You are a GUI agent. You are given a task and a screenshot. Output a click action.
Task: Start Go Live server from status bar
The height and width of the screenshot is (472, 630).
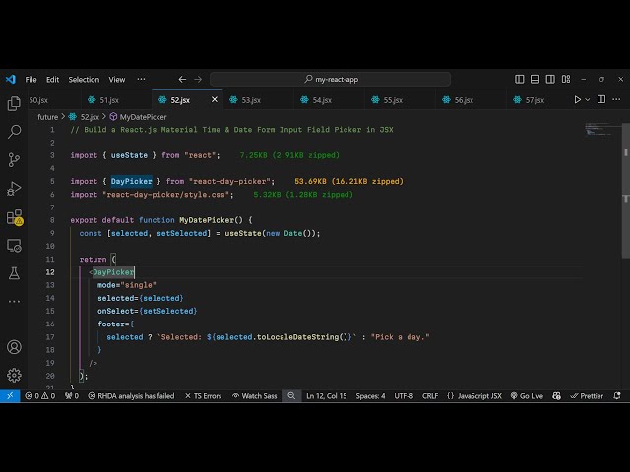coord(526,396)
